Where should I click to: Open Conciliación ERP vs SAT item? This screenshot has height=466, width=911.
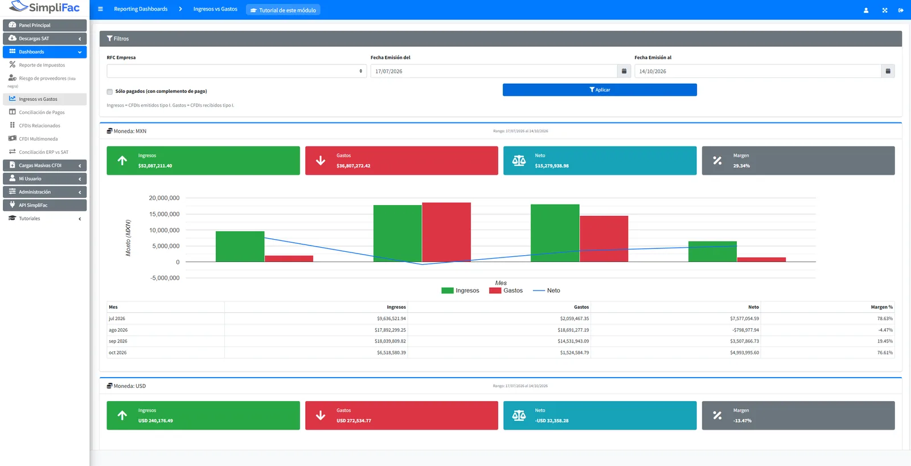(44, 152)
